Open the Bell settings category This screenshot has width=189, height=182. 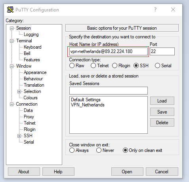pyautogui.click(x=27, y=53)
